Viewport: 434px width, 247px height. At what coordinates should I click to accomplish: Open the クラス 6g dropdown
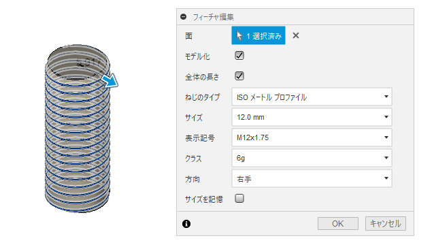[x=312, y=158]
